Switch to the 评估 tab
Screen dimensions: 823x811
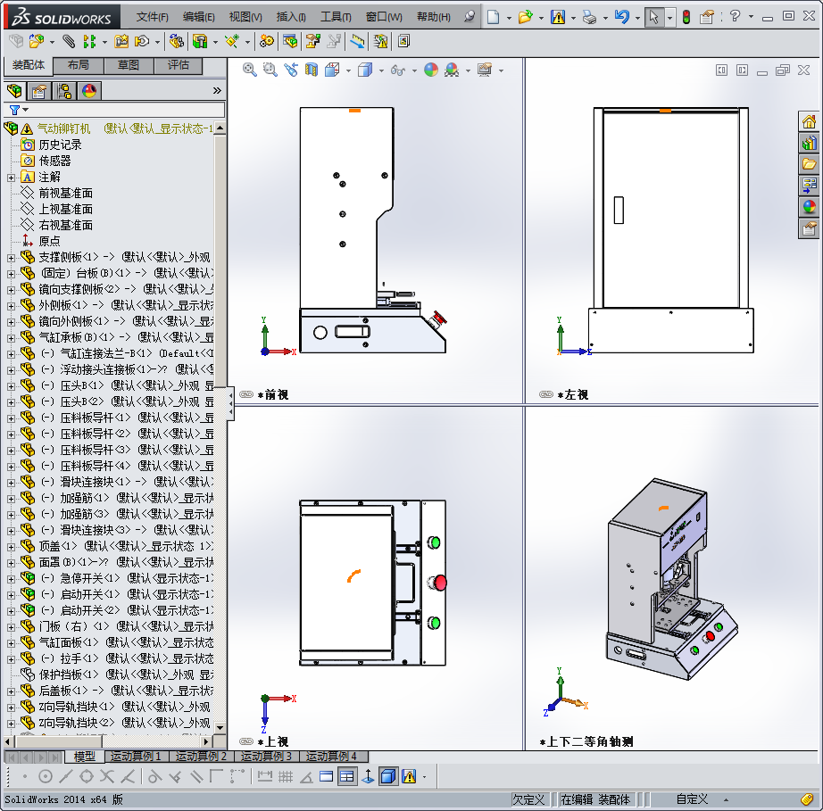[x=178, y=65]
